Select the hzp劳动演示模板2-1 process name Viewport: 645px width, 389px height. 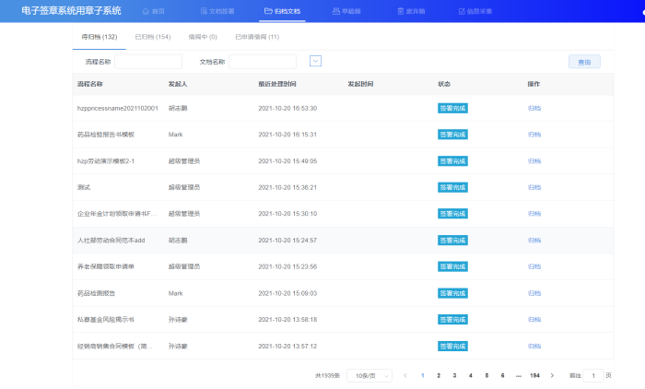(x=106, y=161)
